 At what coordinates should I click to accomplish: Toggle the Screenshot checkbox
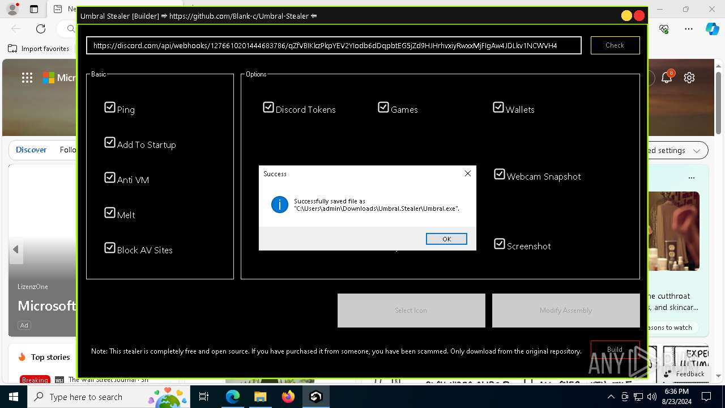click(500, 244)
